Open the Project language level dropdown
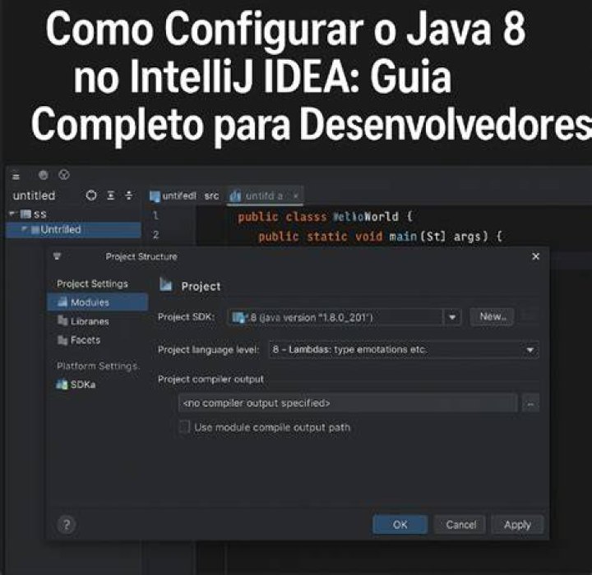The height and width of the screenshot is (575, 592). tap(404, 350)
